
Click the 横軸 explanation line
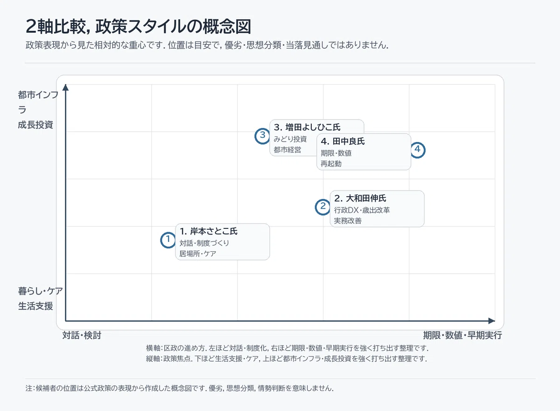(287, 348)
